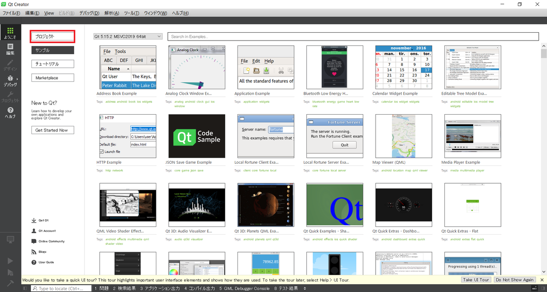Click the HTTP Example title text
This screenshot has width=547, height=292.
pyautogui.click(x=109, y=162)
